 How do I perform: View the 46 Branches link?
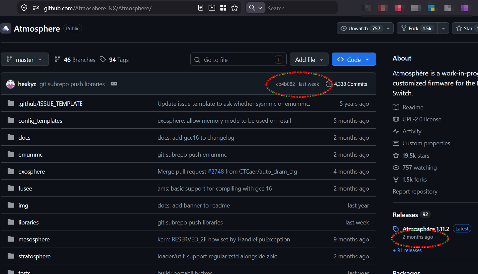[75, 60]
